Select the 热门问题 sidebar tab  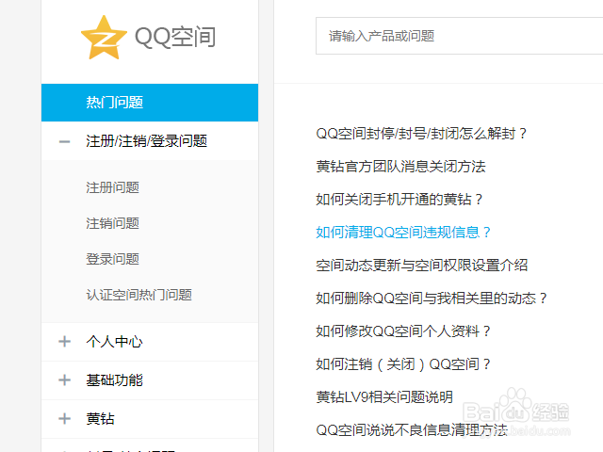pyautogui.click(x=150, y=103)
